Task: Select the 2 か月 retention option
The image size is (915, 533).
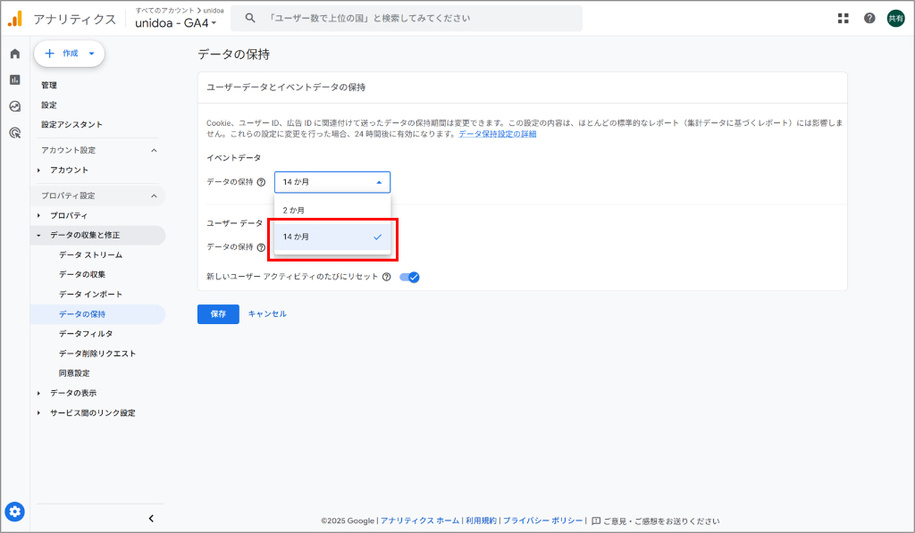Action: (332, 210)
